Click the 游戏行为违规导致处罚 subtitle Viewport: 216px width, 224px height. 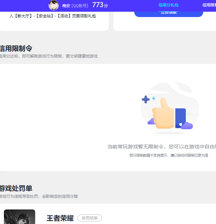point(39,196)
